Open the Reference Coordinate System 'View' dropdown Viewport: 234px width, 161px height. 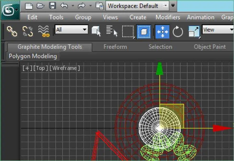218,30
